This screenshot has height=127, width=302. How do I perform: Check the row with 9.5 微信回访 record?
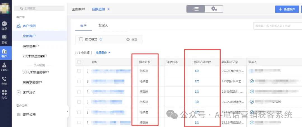click(x=79, y=92)
